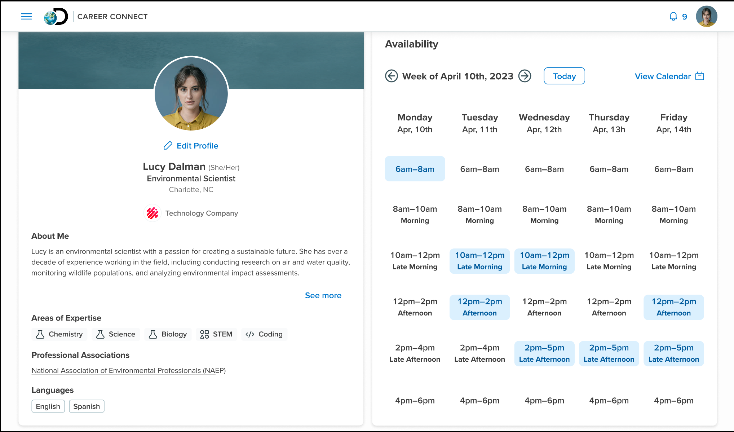The image size is (734, 432).
Task: Click the calendar icon beside View Calendar
Action: click(x=700, y=76)
